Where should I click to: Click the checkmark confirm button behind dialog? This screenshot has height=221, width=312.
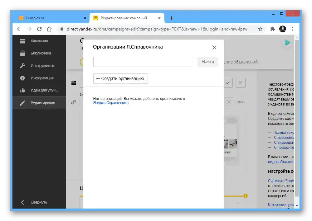tap(228, 83)
